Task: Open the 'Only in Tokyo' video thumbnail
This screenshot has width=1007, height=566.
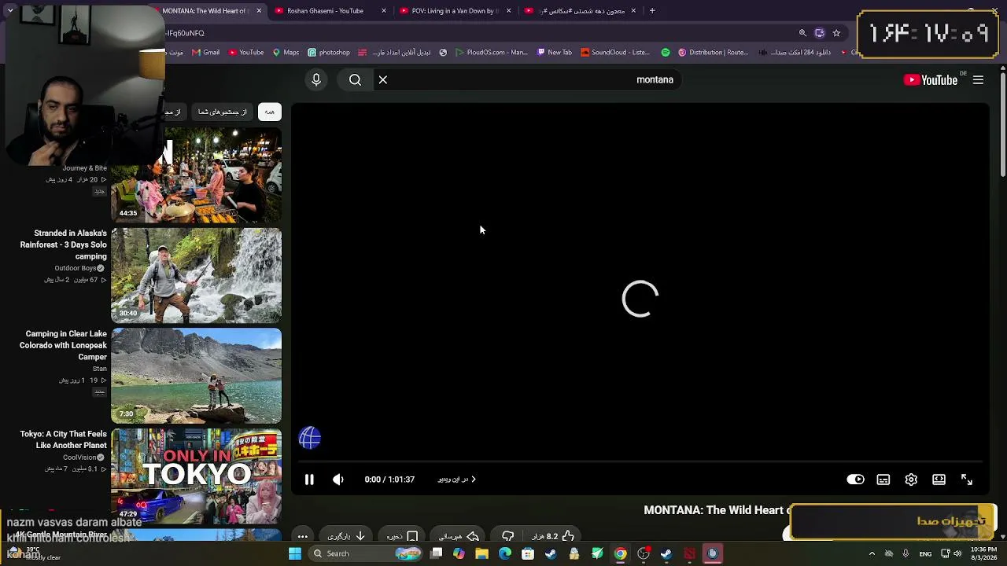Action: pyautogui.click(x=196, y=476)
